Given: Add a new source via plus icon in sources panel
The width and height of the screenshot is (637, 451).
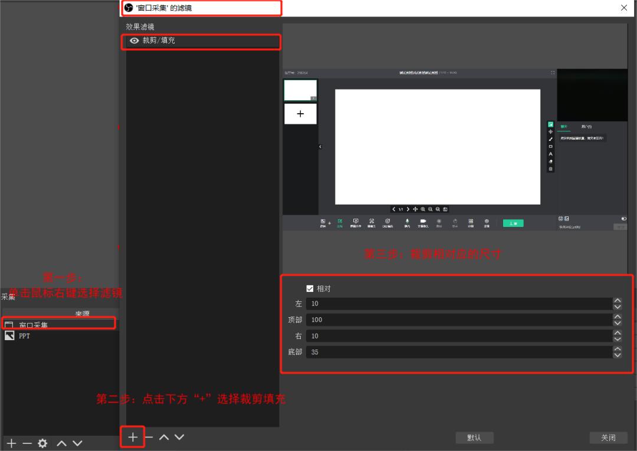Looking at the screenshot, I should (x=11, y=443).
